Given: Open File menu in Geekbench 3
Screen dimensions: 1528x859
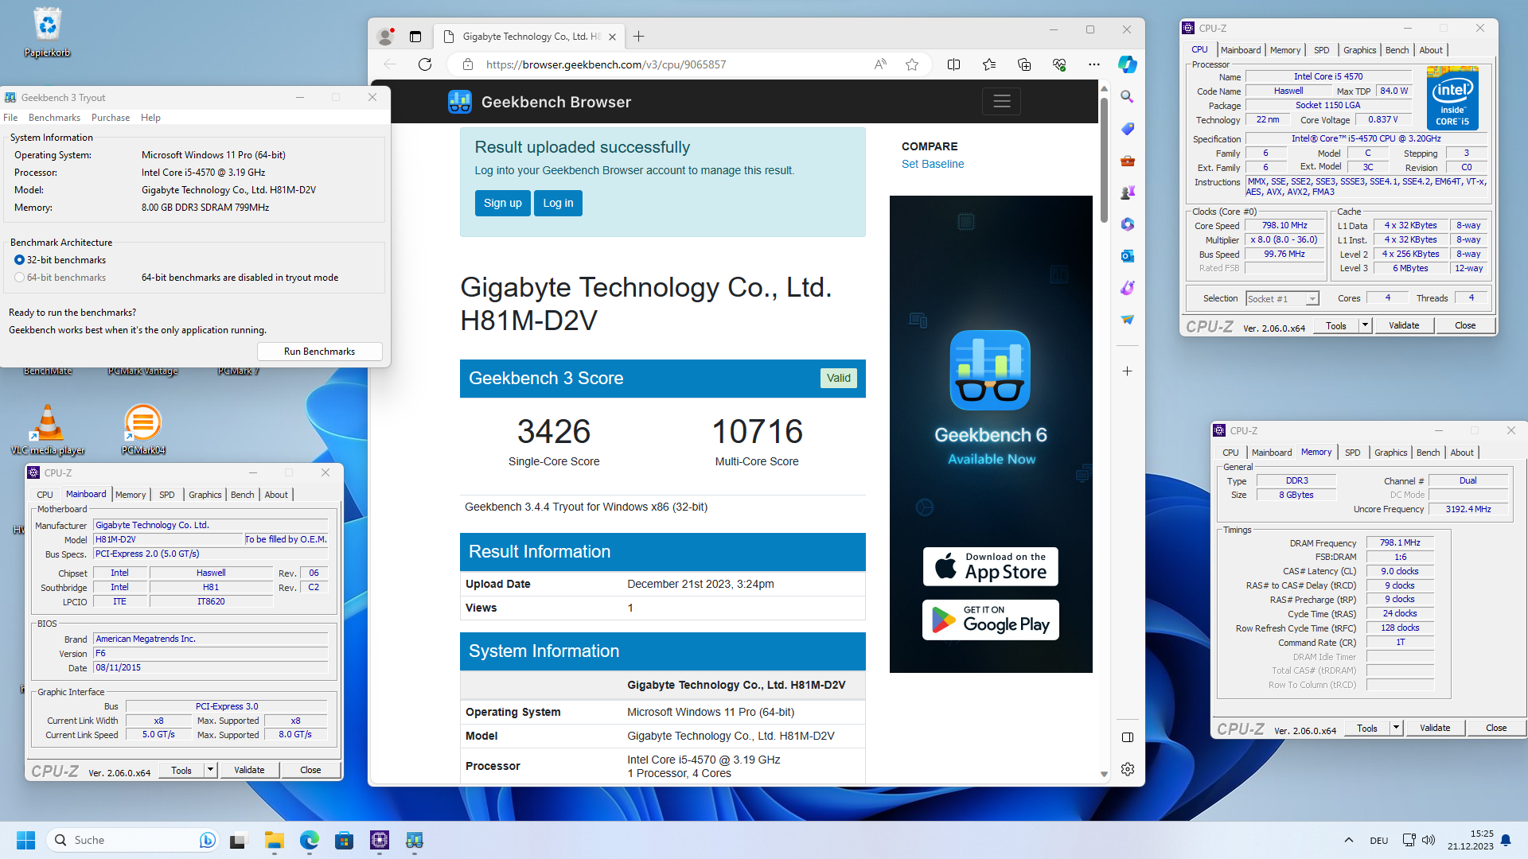Looking at the screenshot, I should [10, 118].
